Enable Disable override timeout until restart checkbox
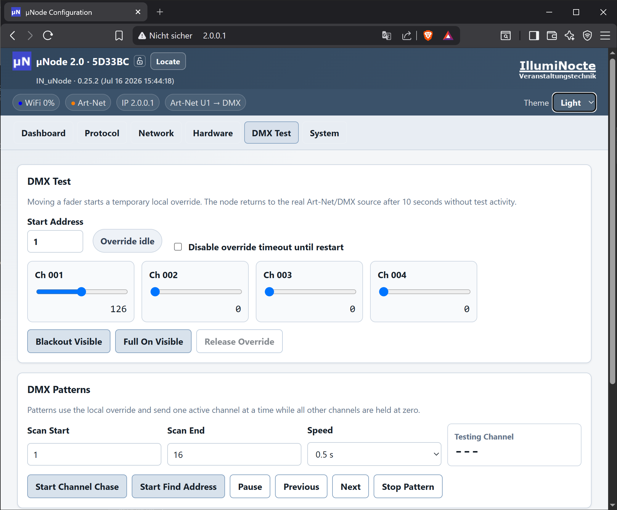The image size is (617, 510). (178, 247)
